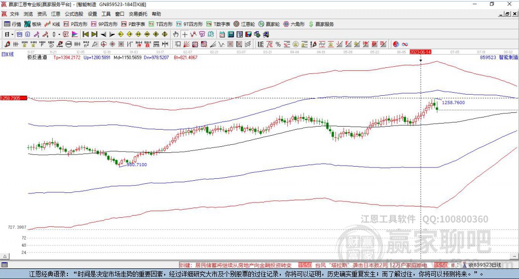Click the up triangle button at bottom-left
519x279 pixels.
pyautogui.click(x=5, y=256)
